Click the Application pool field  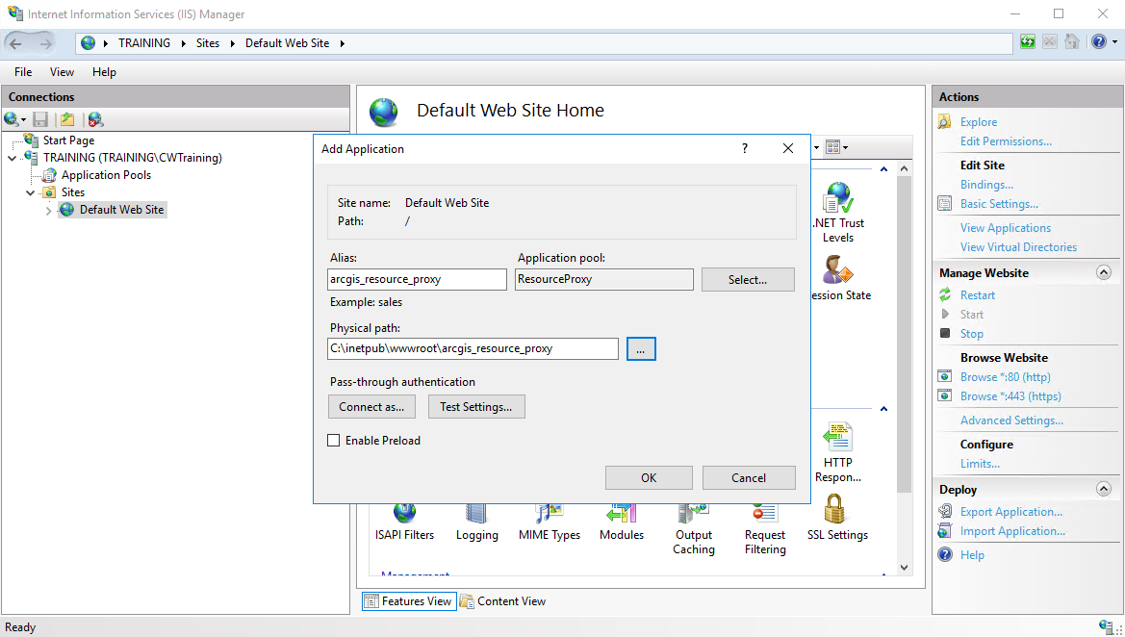tap(604, 279)
